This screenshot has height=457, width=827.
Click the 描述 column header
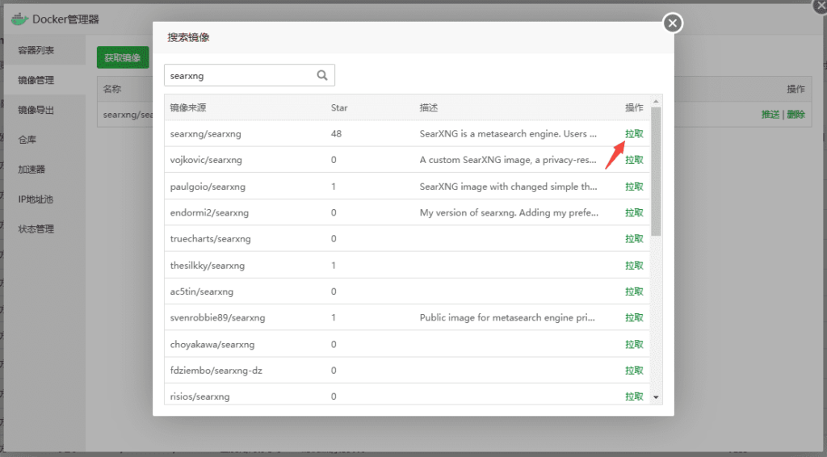point(429,108)
